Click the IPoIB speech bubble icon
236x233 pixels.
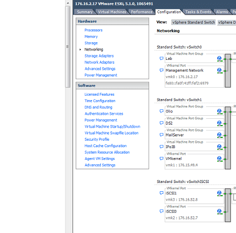click(161, 147)
